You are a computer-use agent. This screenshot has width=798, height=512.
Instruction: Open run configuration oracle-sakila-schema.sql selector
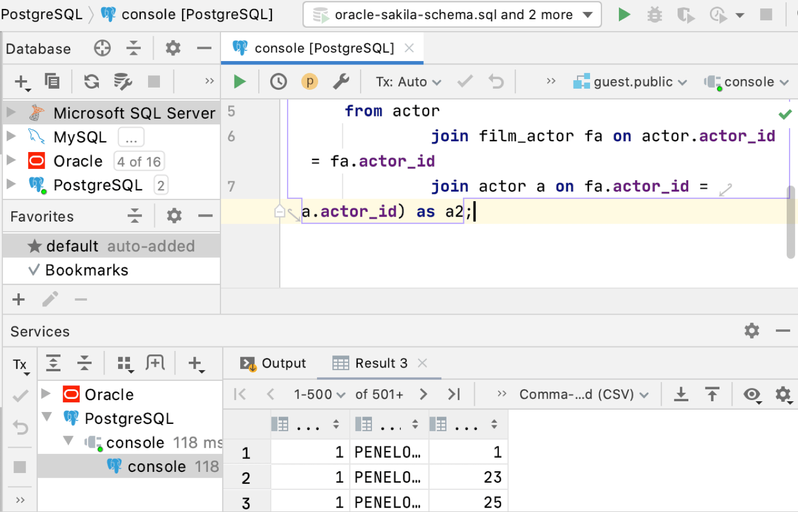pyautogui.click(x=452, y=15)
